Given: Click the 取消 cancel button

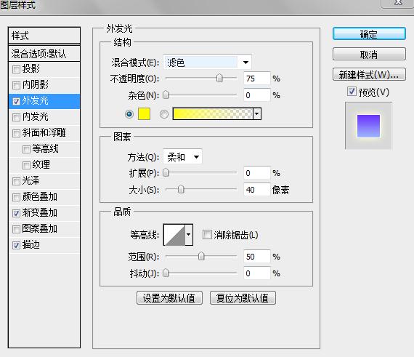Looking at the screenshot, I should (x=369, y=55).
